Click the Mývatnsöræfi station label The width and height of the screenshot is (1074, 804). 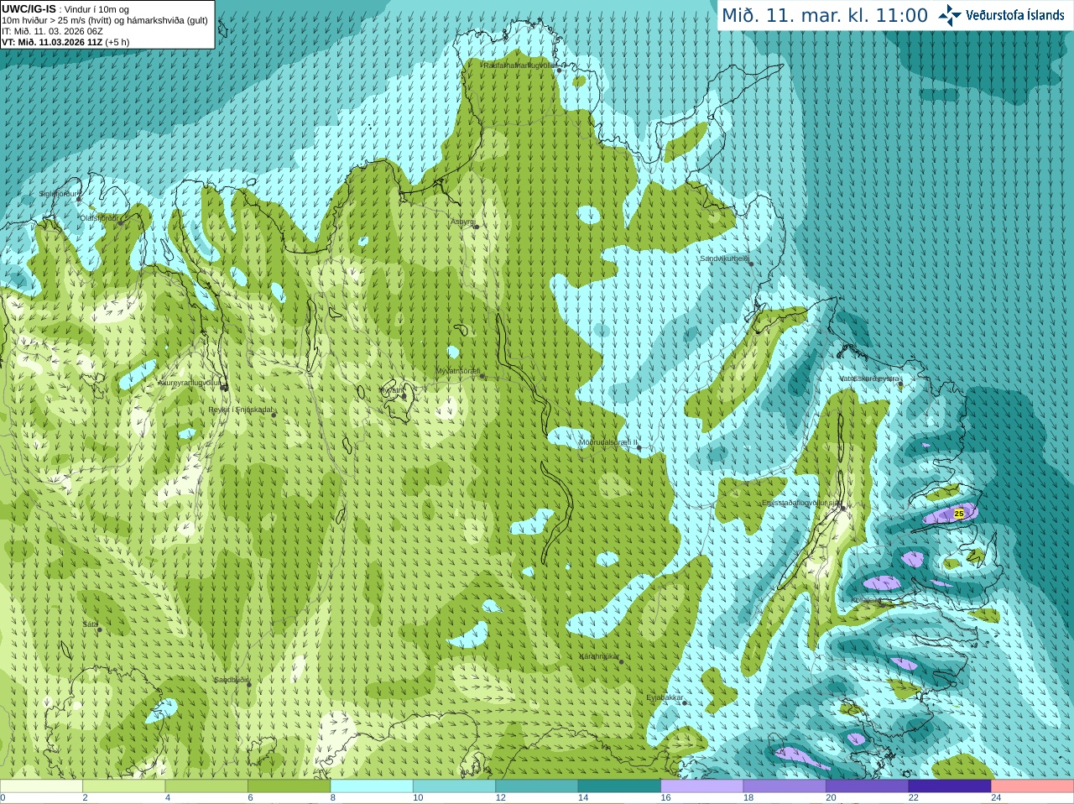[457, 371]
